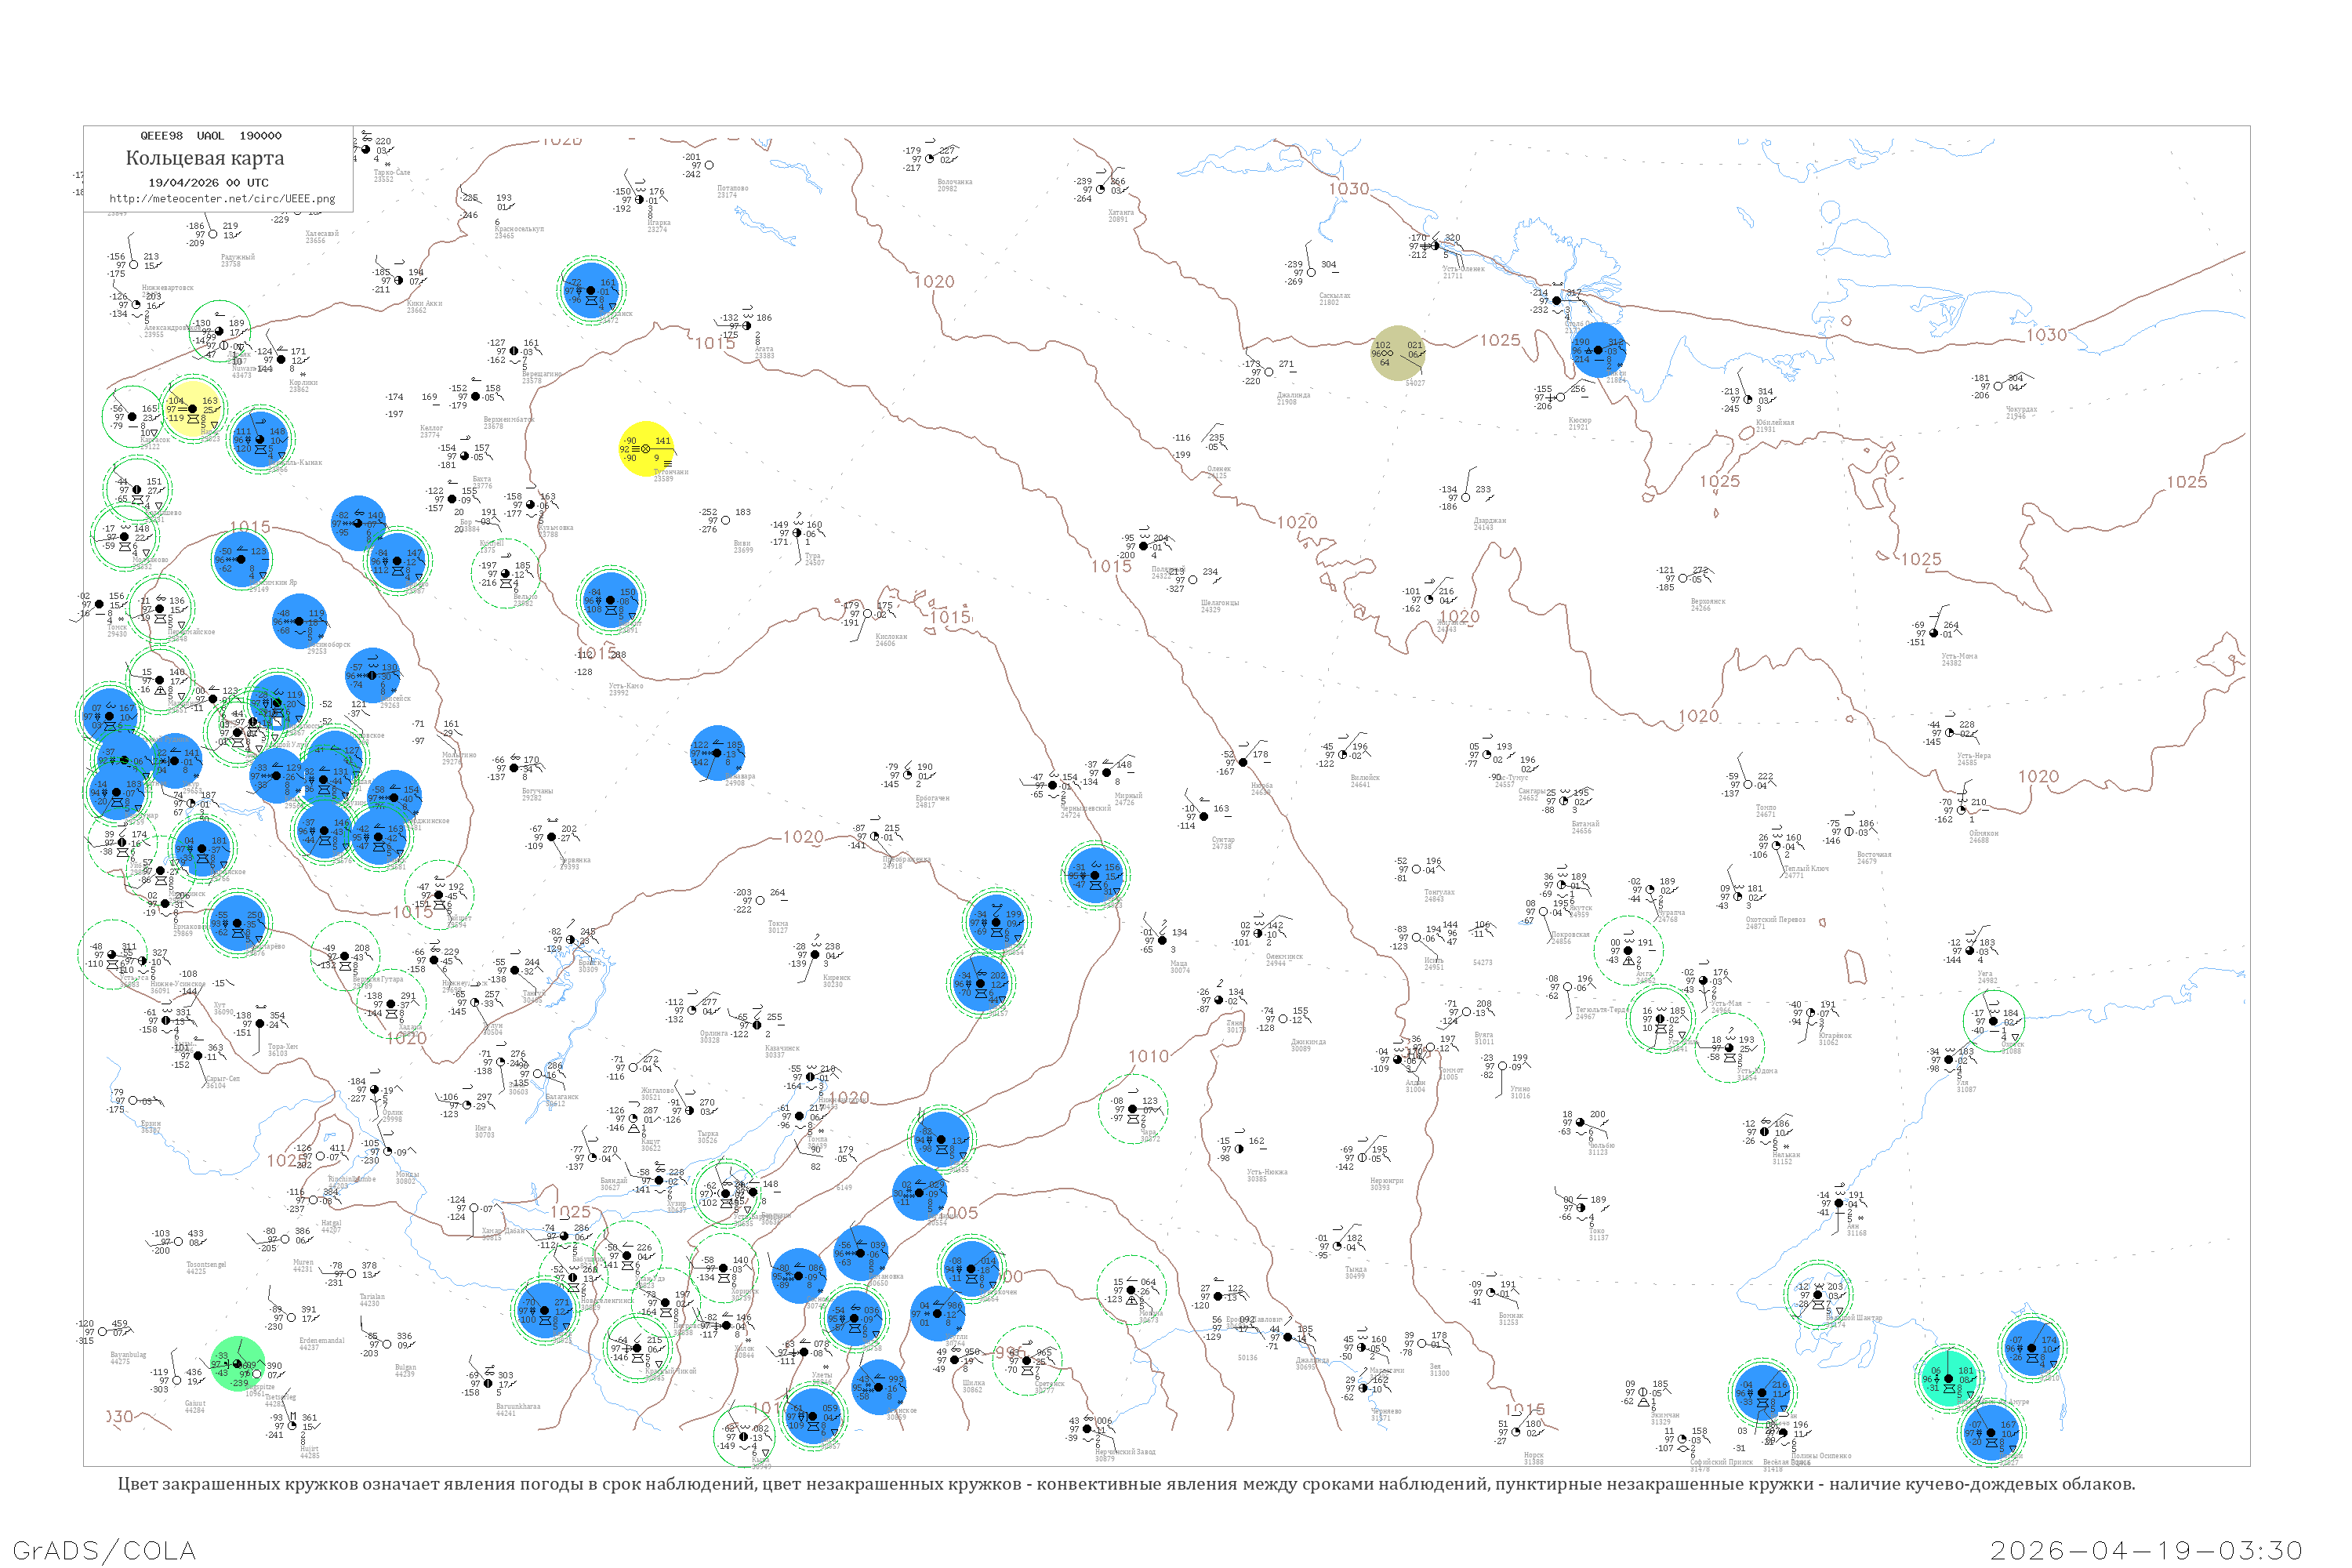This screenshot has width=2352, height=1568.
Task: Open the meteocenter.net UEEE.png URL
Action: point(222,199)
